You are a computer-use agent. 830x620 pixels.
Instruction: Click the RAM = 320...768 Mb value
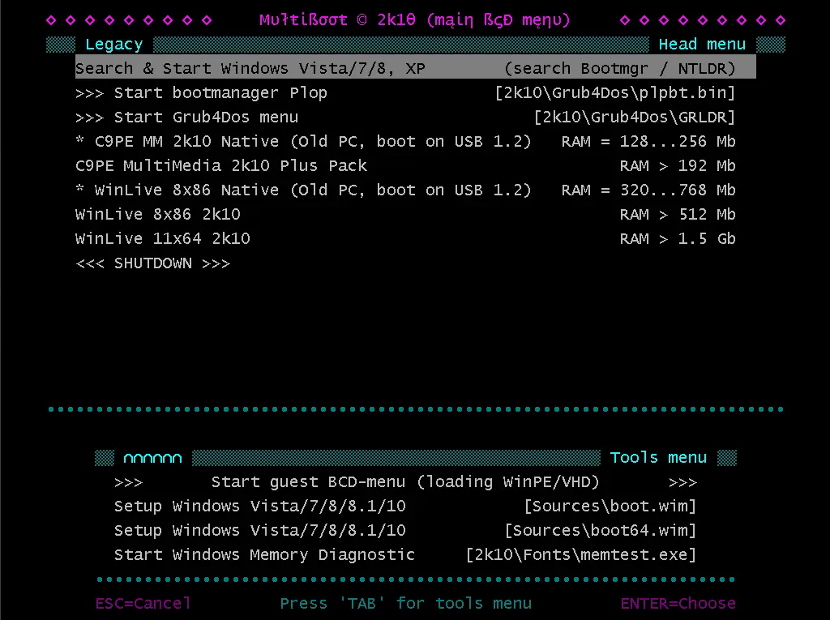(648, 190)
